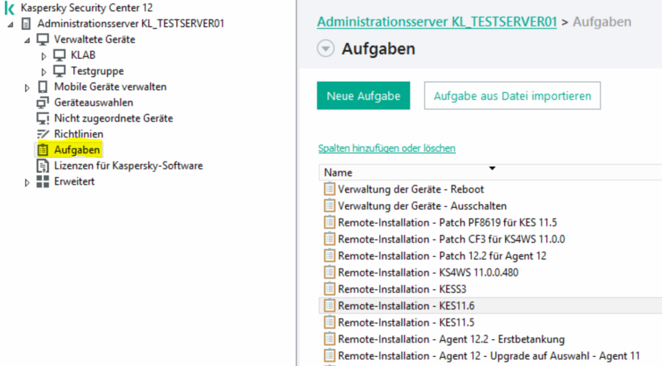This screenshot has width=662, height=366.
Task: Select the Testgruppe tree item label
Action: click(x=97, y=71)
